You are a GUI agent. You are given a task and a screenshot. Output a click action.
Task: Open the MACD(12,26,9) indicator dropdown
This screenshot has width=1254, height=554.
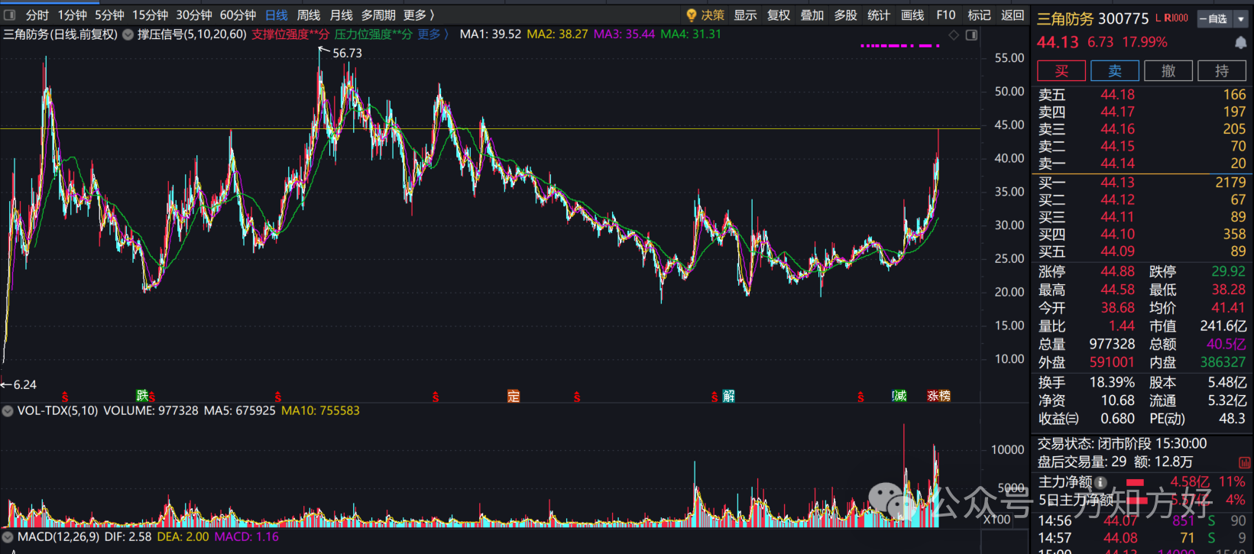8,537
